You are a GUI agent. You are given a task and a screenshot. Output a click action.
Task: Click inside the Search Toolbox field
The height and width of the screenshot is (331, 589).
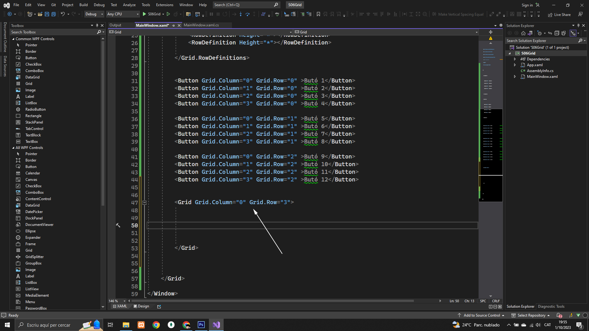tap(52, 32)
